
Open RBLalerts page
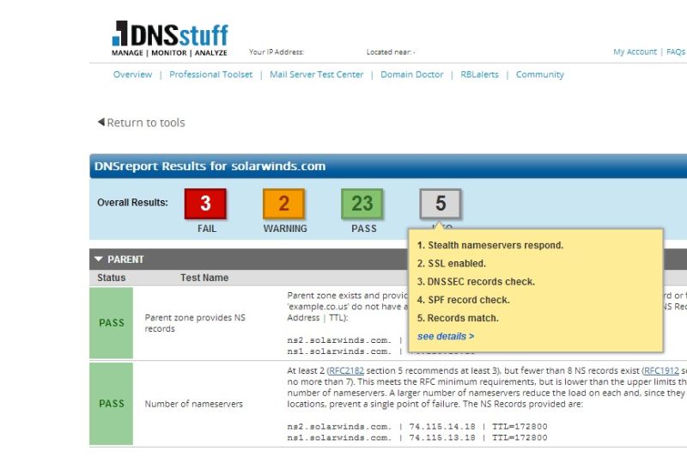coord(479,75)
